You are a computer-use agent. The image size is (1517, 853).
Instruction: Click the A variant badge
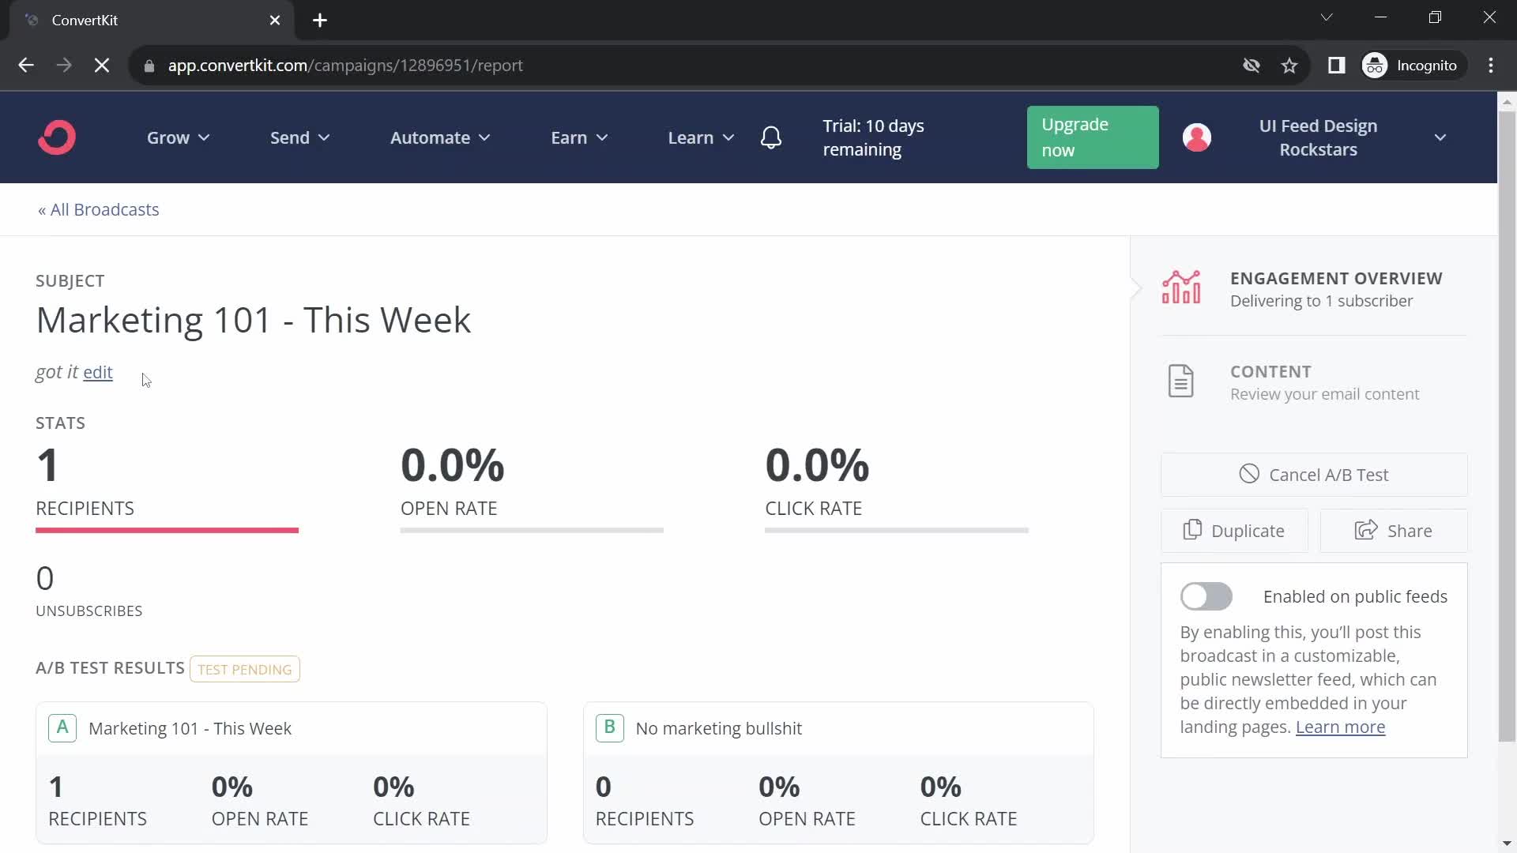(x=62, y=727)
